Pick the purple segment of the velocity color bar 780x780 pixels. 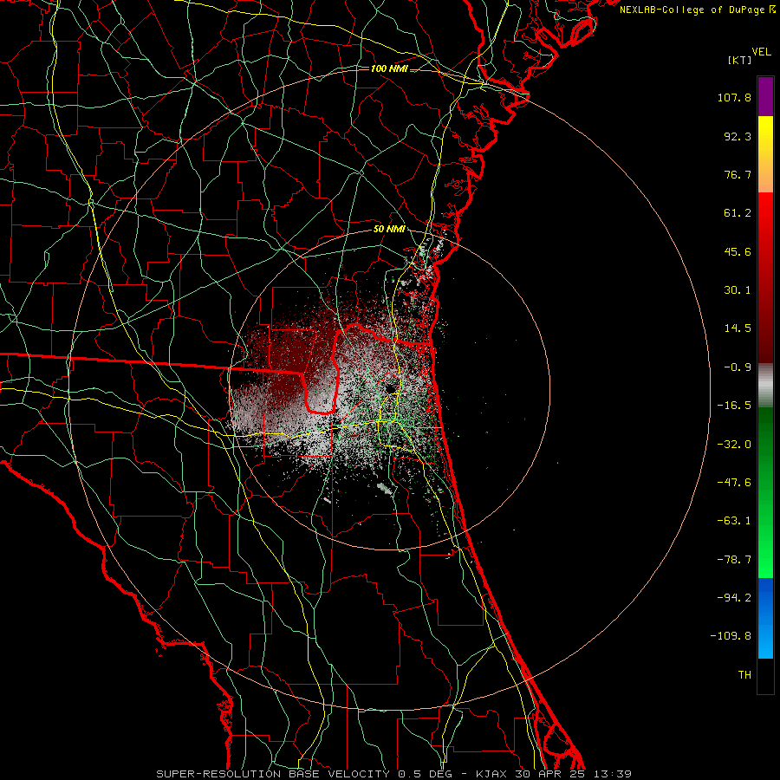(x=765, y=96)
